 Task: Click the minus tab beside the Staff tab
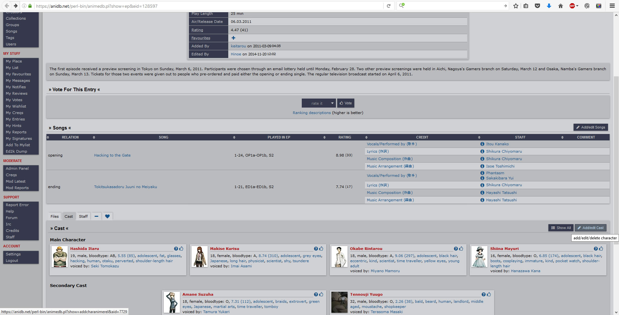tap(96, 216)
